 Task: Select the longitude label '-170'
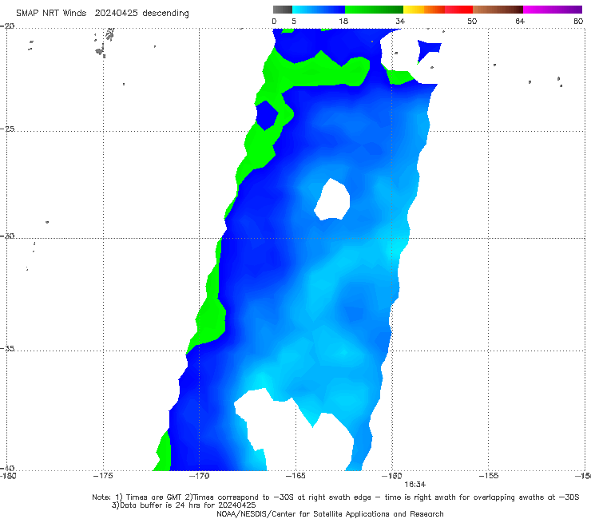click(200, 476)
